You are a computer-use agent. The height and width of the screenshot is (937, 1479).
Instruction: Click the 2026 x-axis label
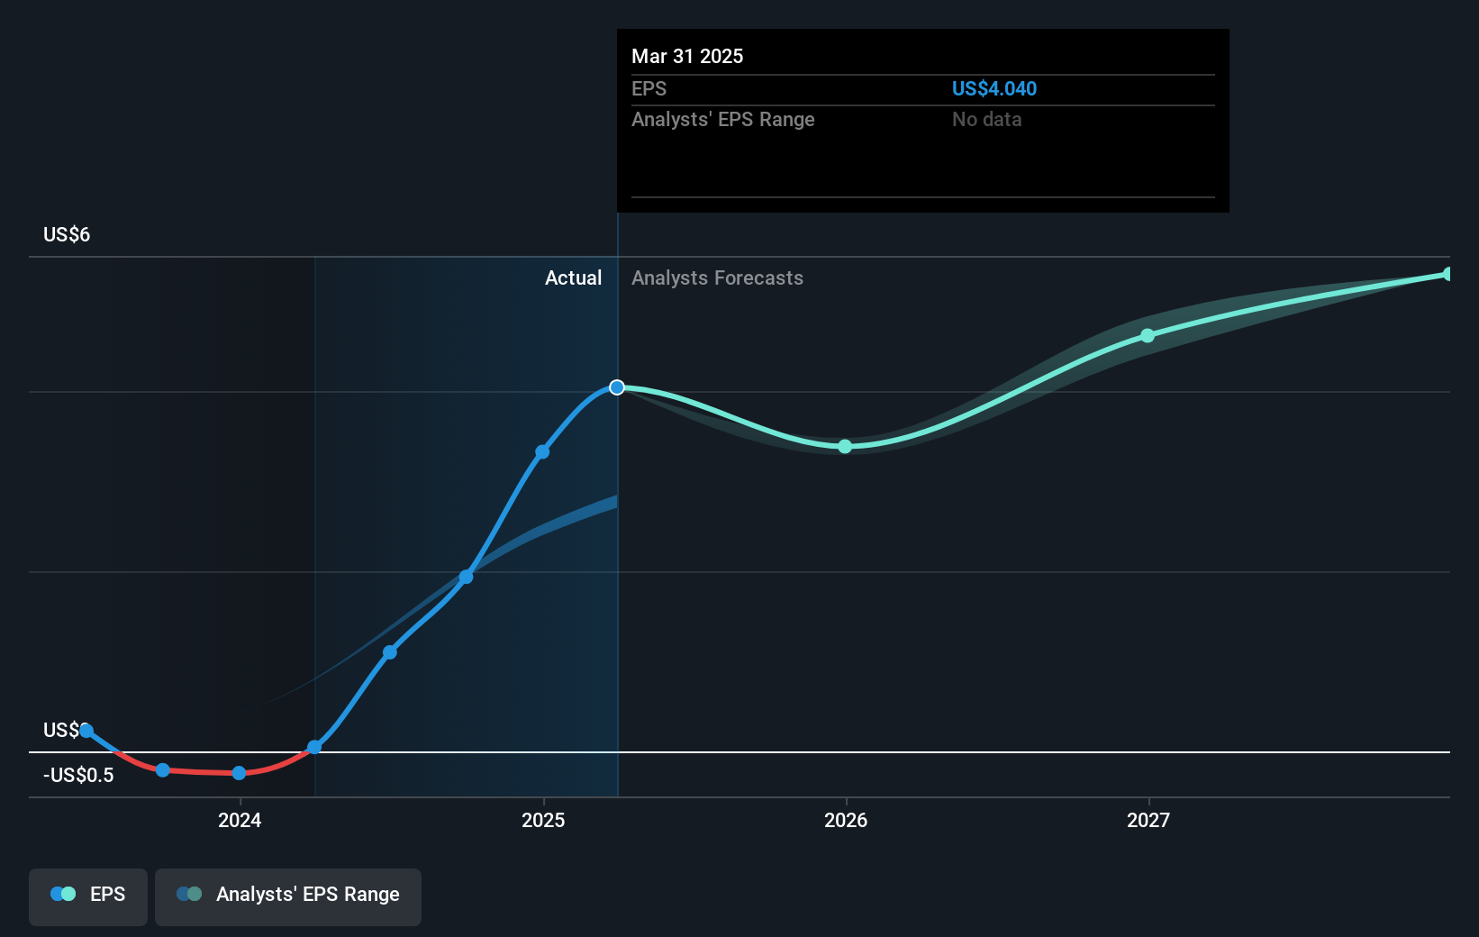[x=846, y=820]
